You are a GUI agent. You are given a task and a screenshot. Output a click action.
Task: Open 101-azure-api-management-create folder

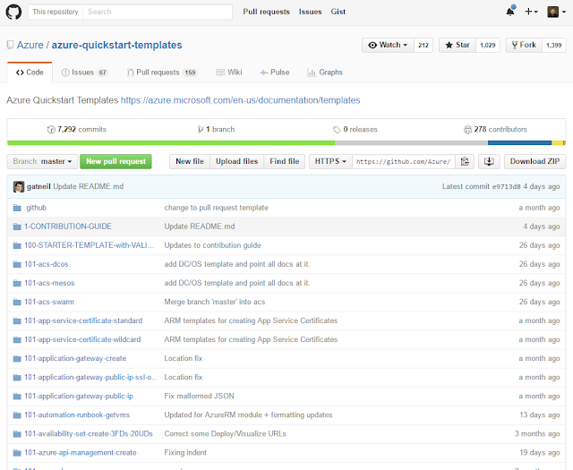point(81,453)
